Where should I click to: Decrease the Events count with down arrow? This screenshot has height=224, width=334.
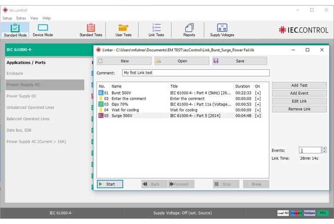tap(324, 152)
